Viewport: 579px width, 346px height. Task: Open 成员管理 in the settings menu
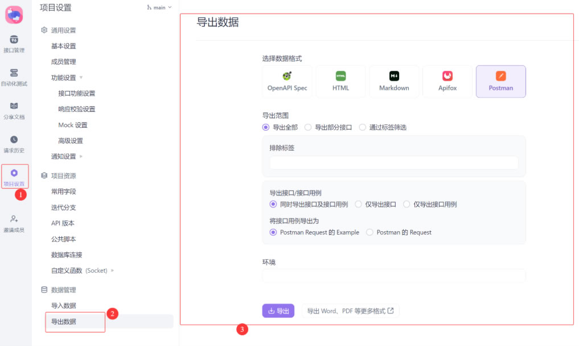click(x=63, y=62)
